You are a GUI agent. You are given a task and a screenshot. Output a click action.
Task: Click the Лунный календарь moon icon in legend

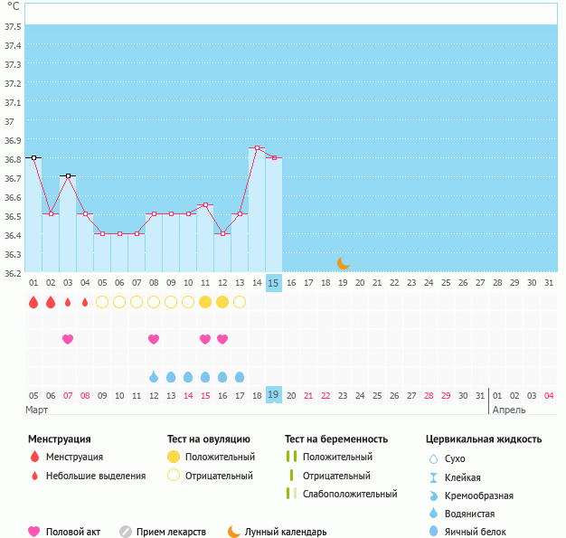(234, 532)
